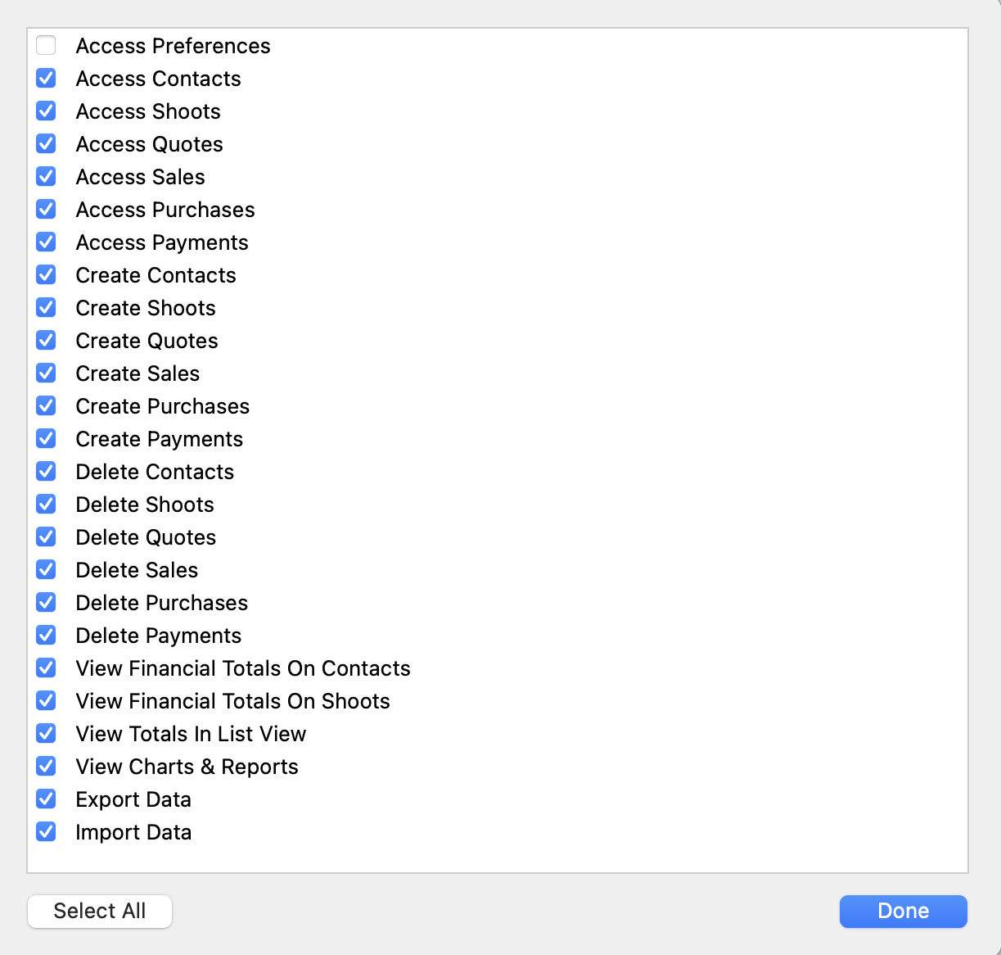Screen dimensions: 1001x955
Task: Disable the Export Data checkbox
Action: tap(47, 799)
